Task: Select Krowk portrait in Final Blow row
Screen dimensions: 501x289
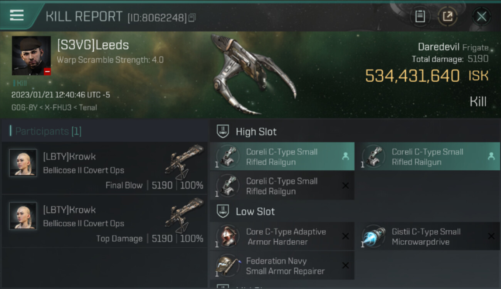Action: tap(23, 163)
